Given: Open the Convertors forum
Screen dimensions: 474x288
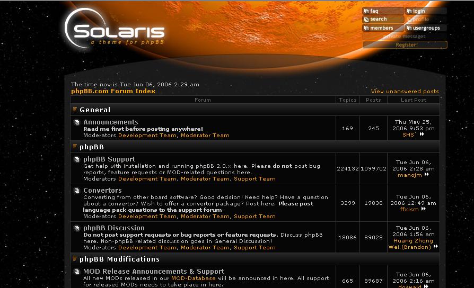Looking at the screenshot, I should tap(102, 190).
